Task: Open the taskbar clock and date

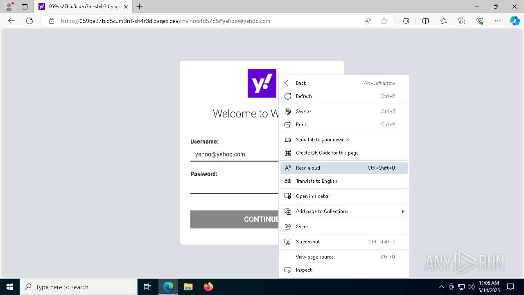Action: 489,287
